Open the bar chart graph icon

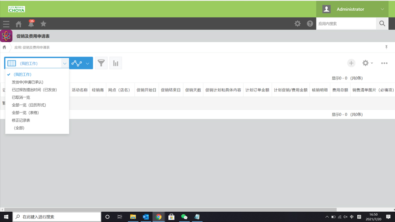[x=116, y=63]
